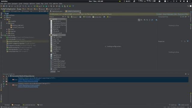Open the TODO tool window tab
The image size is (192, 108).
click(40, 105)
